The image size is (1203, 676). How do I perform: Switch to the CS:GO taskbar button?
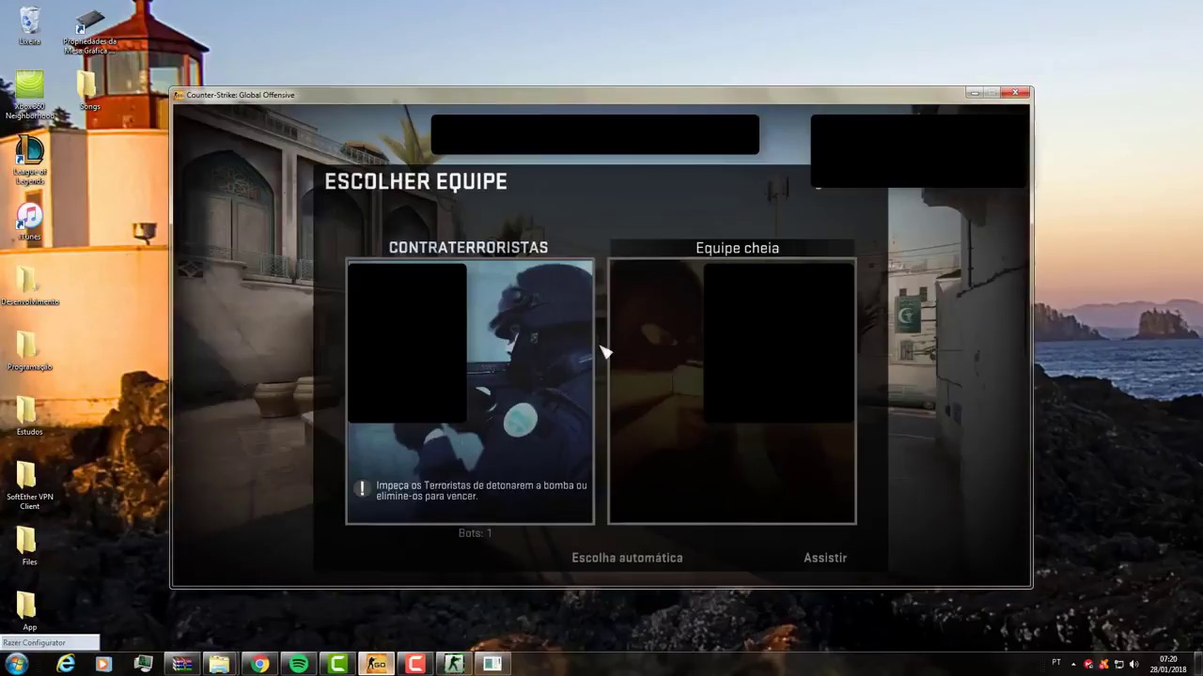point(376,664)
